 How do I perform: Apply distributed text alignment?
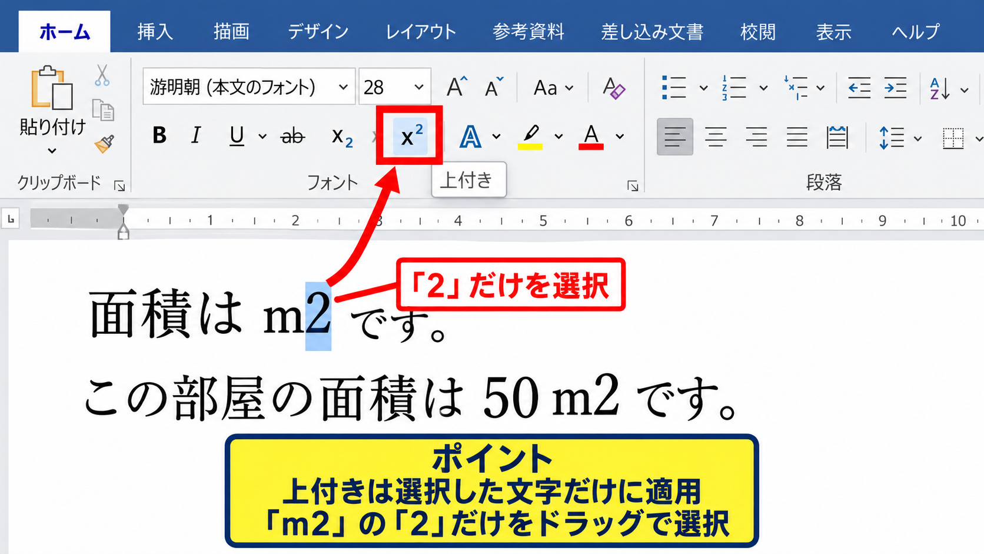(x=837, y=137)
